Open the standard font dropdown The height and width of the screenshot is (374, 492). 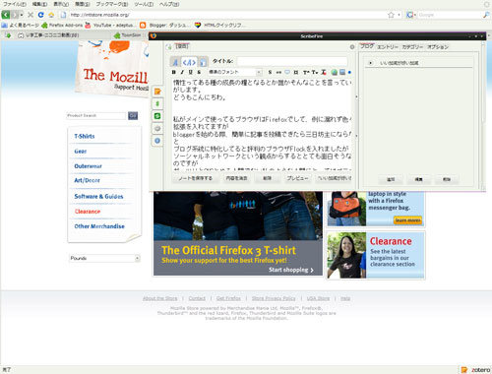point(234,72)
